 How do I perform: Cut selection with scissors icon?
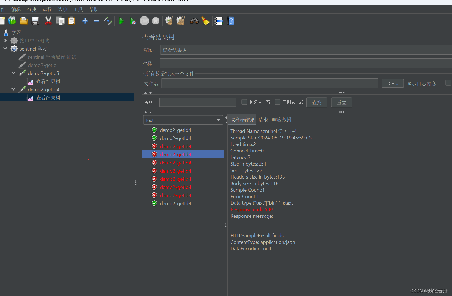point(48,21)
